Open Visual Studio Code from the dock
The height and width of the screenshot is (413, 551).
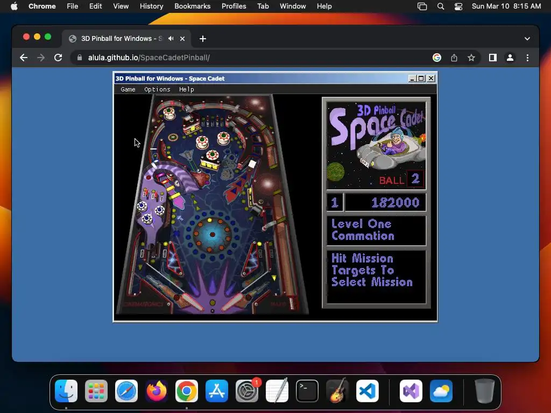[x=367, y=391]
